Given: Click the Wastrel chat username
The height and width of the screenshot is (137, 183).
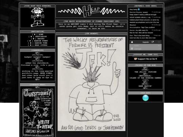Looking at the screenshot, I should coord(133,25).
